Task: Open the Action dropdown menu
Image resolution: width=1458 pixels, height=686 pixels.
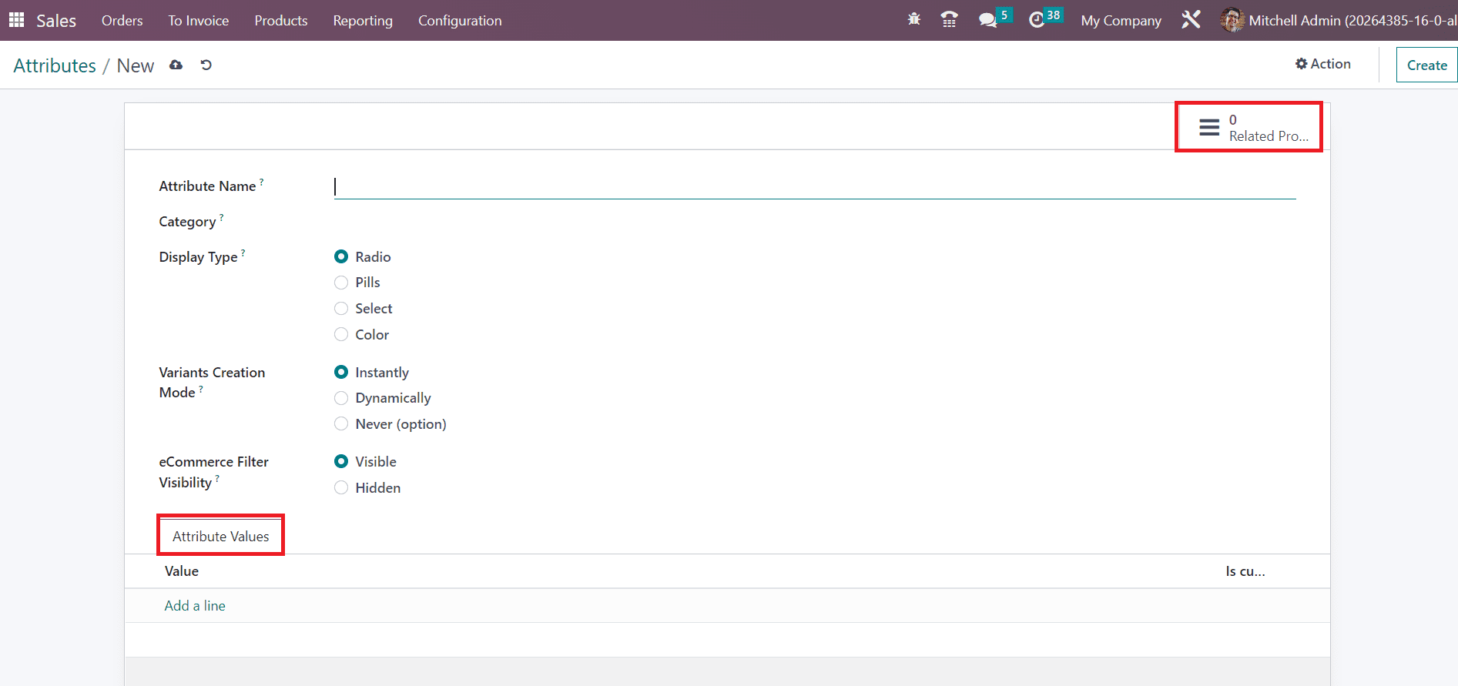Action: (x=1322, y=64)
